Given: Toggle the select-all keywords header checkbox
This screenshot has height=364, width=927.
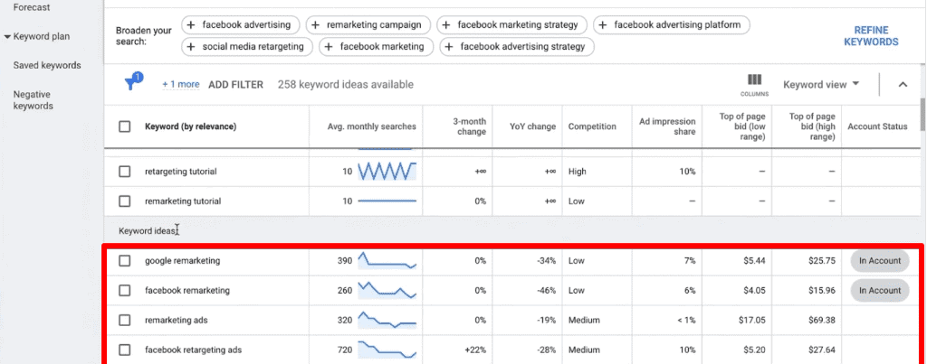Looking at the screenshot, I should (125, 127).
